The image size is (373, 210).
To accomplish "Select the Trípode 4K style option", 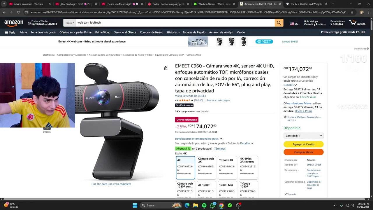I will pyautogui.click(x=228, y=168).
